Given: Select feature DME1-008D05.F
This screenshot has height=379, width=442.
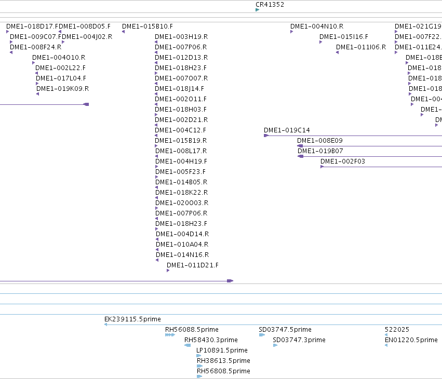Looking at the screenshot, I should 84,26.
